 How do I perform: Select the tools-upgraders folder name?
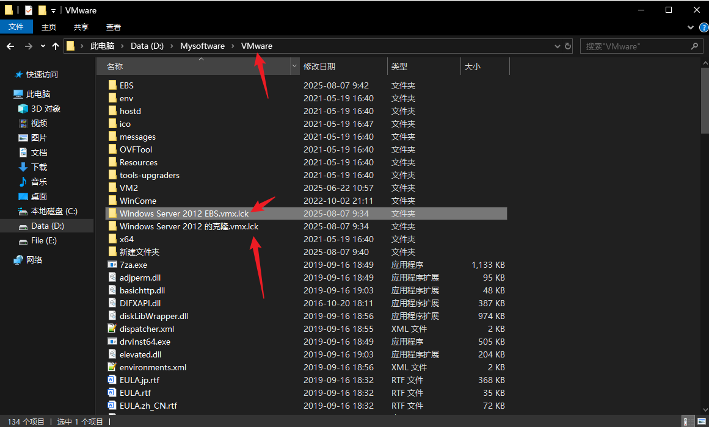pyautogui.click(x=150, y=175)
